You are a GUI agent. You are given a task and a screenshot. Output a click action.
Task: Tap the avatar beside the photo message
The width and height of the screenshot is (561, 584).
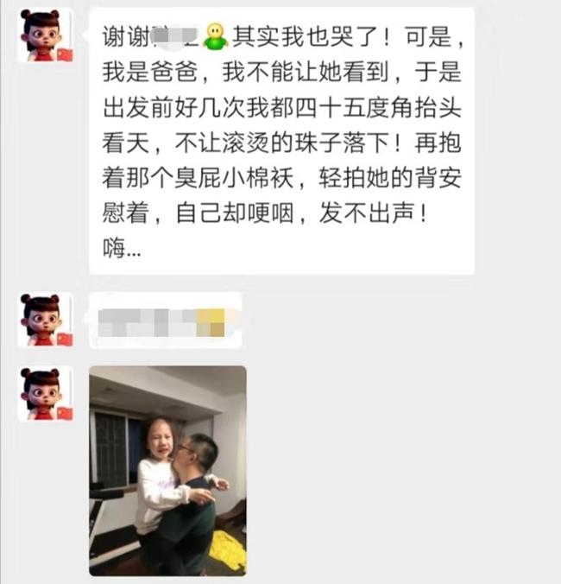tap(46, 394)
